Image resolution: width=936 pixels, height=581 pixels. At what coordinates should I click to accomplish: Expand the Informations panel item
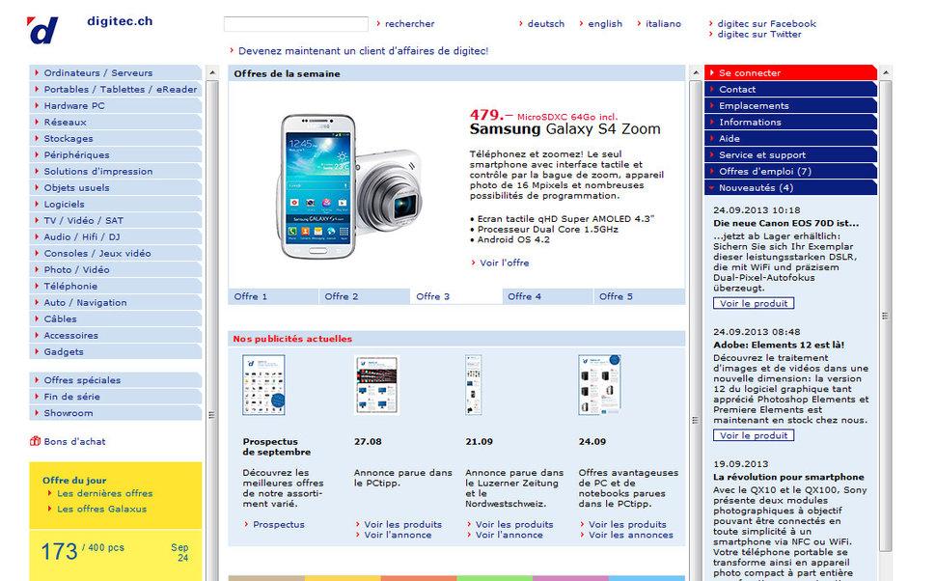click(790, 122)
